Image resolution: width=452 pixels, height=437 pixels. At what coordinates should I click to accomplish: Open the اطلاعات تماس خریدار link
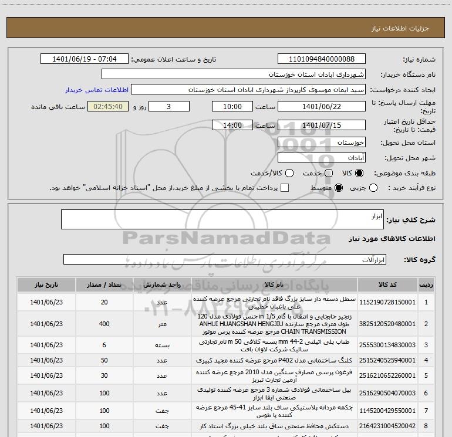pyautogui.click(x=97, y=90)
